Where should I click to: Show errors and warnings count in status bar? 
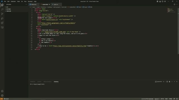pyautogui.click(x=6, y=99)
